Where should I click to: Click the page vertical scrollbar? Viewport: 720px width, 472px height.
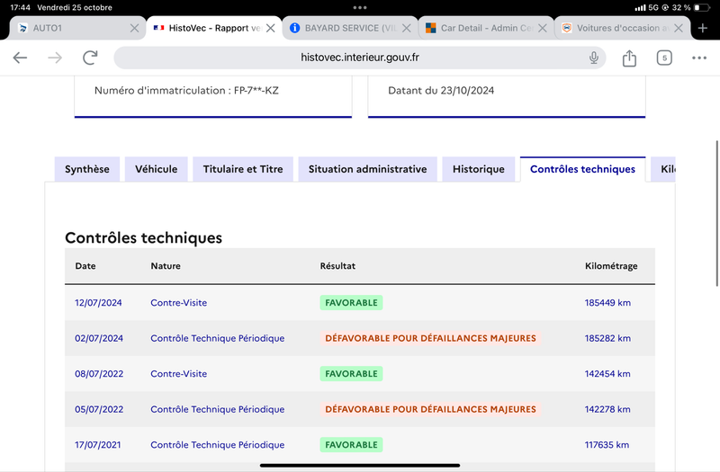coord(717,214)
